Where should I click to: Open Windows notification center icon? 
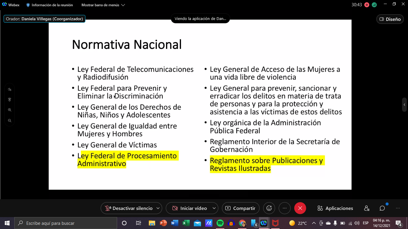click(399, 223)
